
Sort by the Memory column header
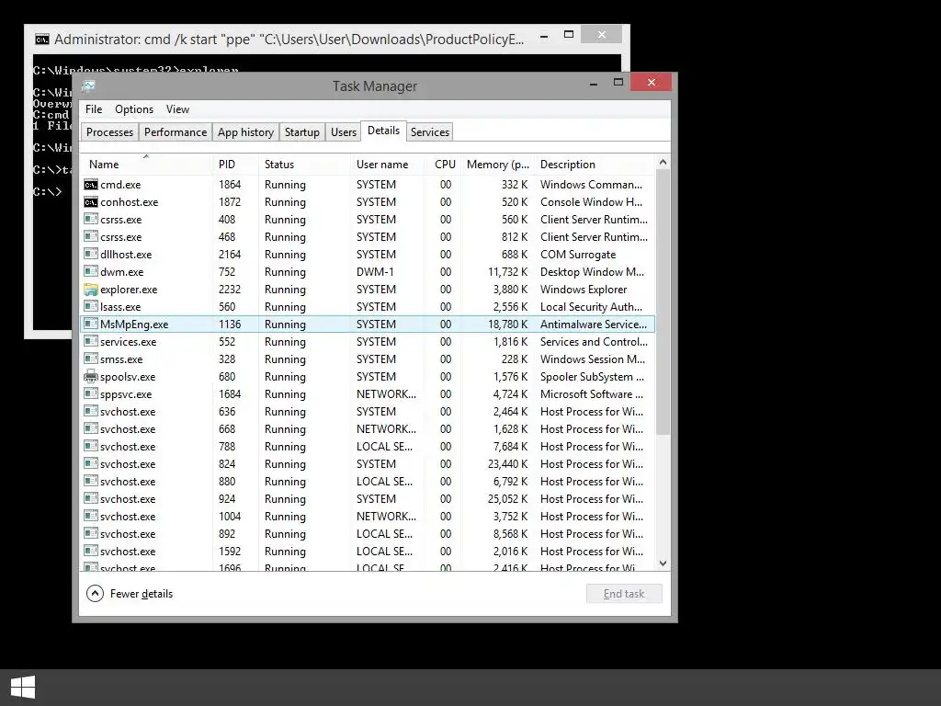click(x=498, y=164)
